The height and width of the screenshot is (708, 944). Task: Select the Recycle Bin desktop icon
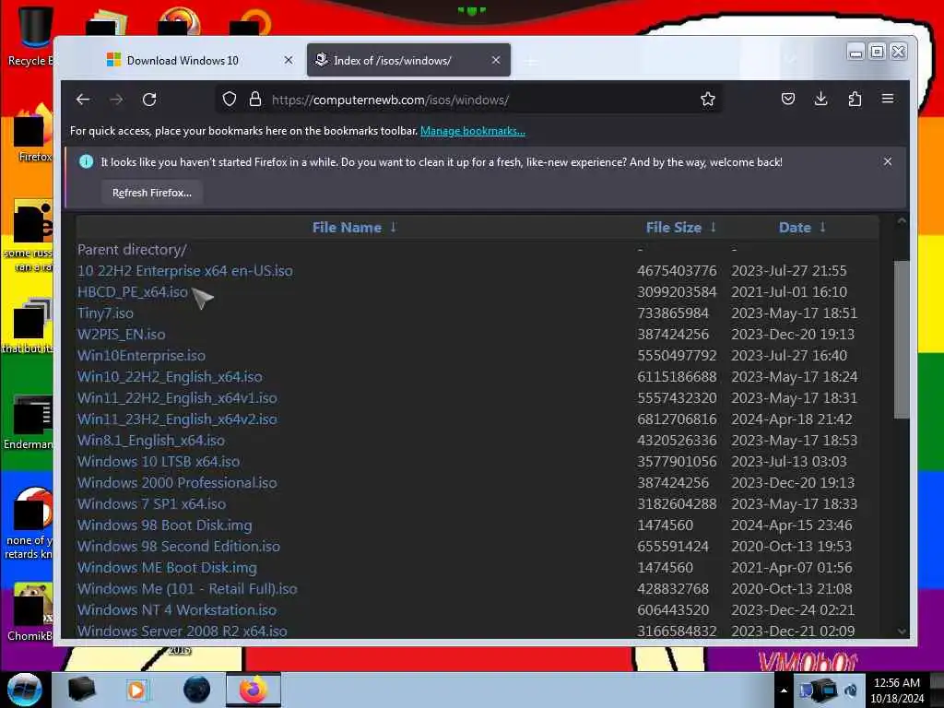(x=30, y=36)
